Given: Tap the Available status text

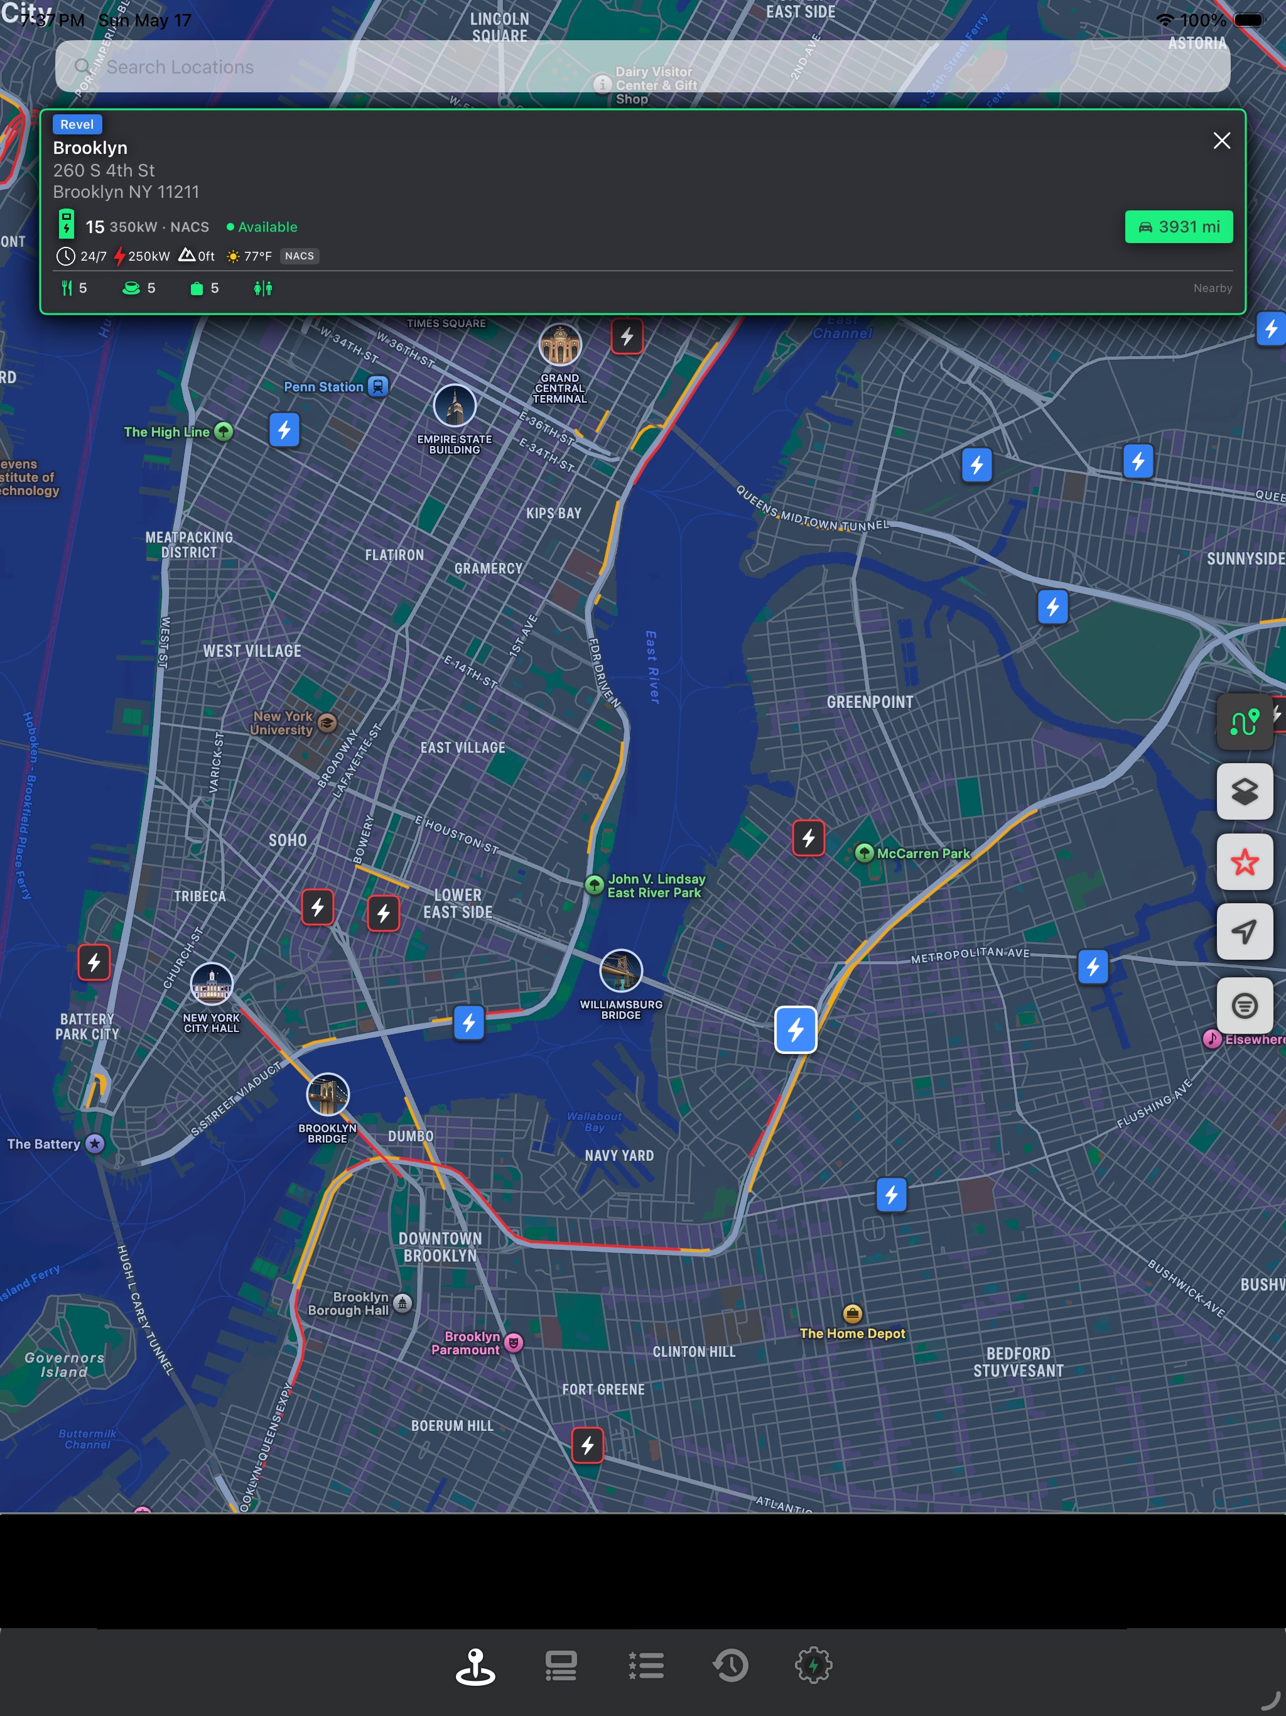Looking at the screenshot, I should click(x=267, y=227).
